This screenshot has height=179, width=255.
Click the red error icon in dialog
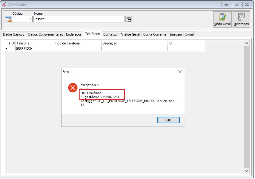[x=73, y=88]
